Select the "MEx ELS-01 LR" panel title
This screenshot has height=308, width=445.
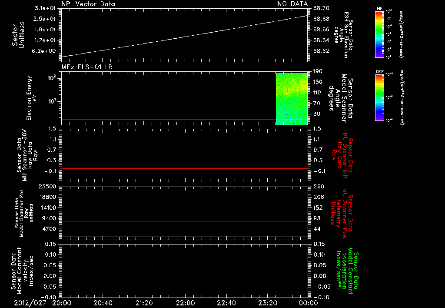(87, 67)
